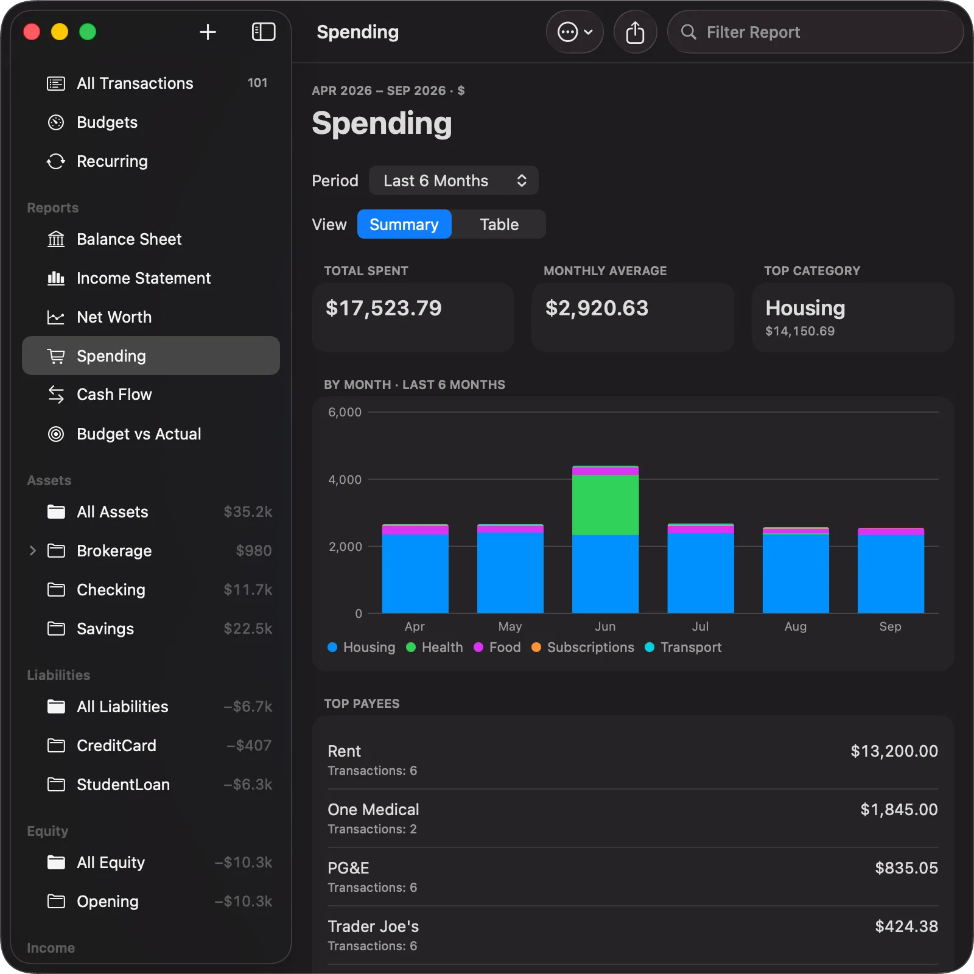
Task: Click the Health legend color dot
Action: click(x=411, y=647)
